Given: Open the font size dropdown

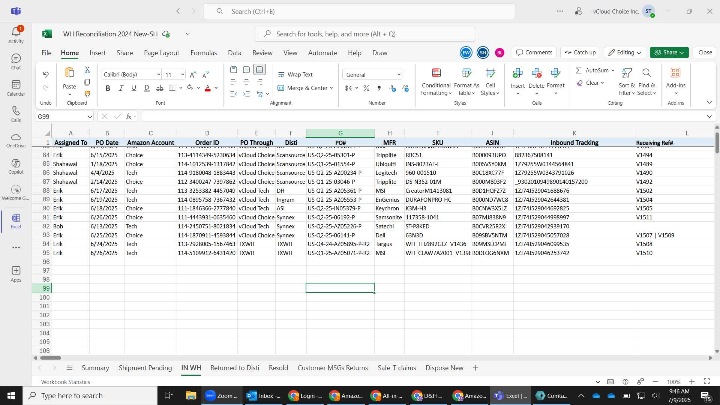Looking at the screenshot, I should [183, 75].
